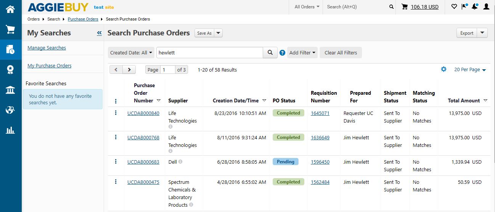Open favorites heart icon
Image resolution: width=495 pixels, height=212 pixels.
pyautogui.click(x=454, y=6)
